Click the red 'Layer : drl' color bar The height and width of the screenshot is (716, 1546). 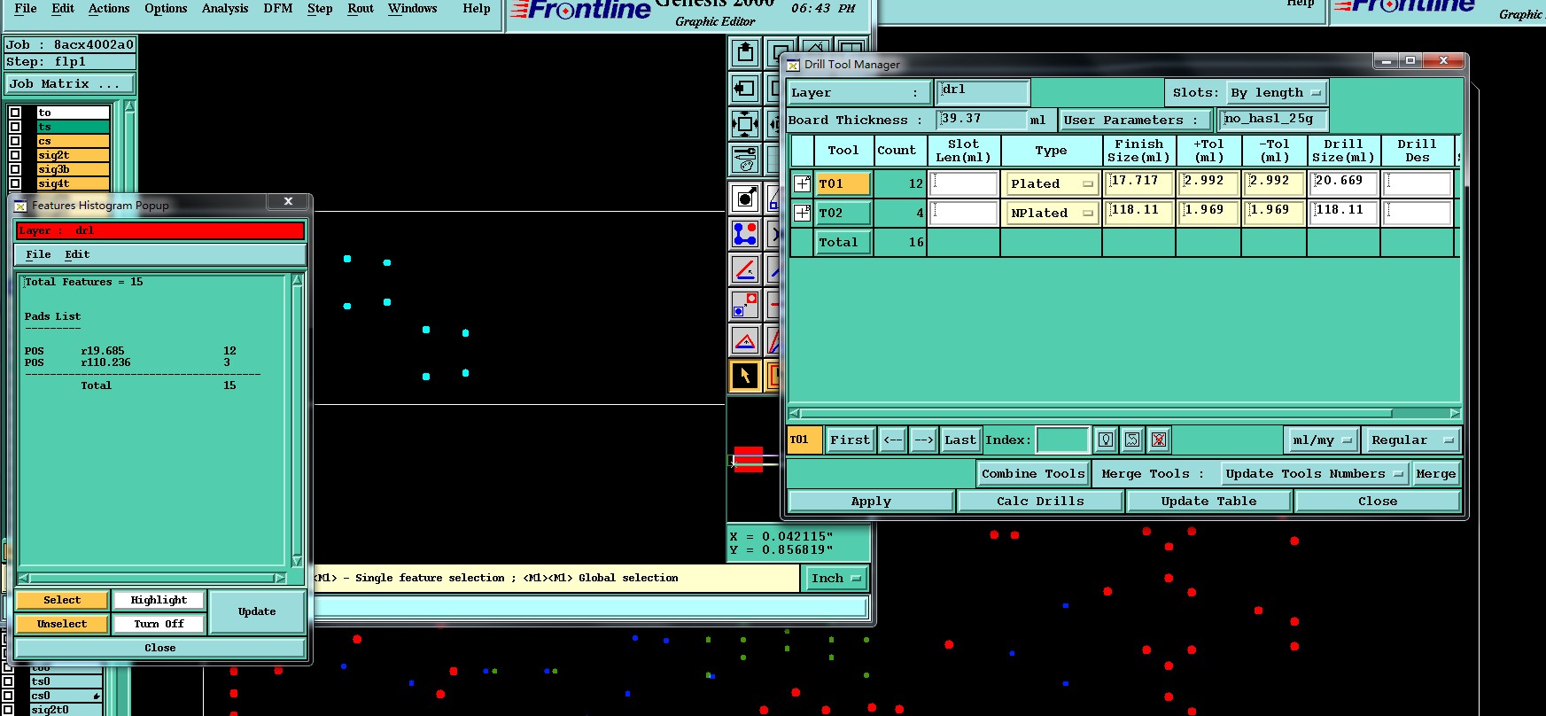pyautogui.click(x=160, y=230)
